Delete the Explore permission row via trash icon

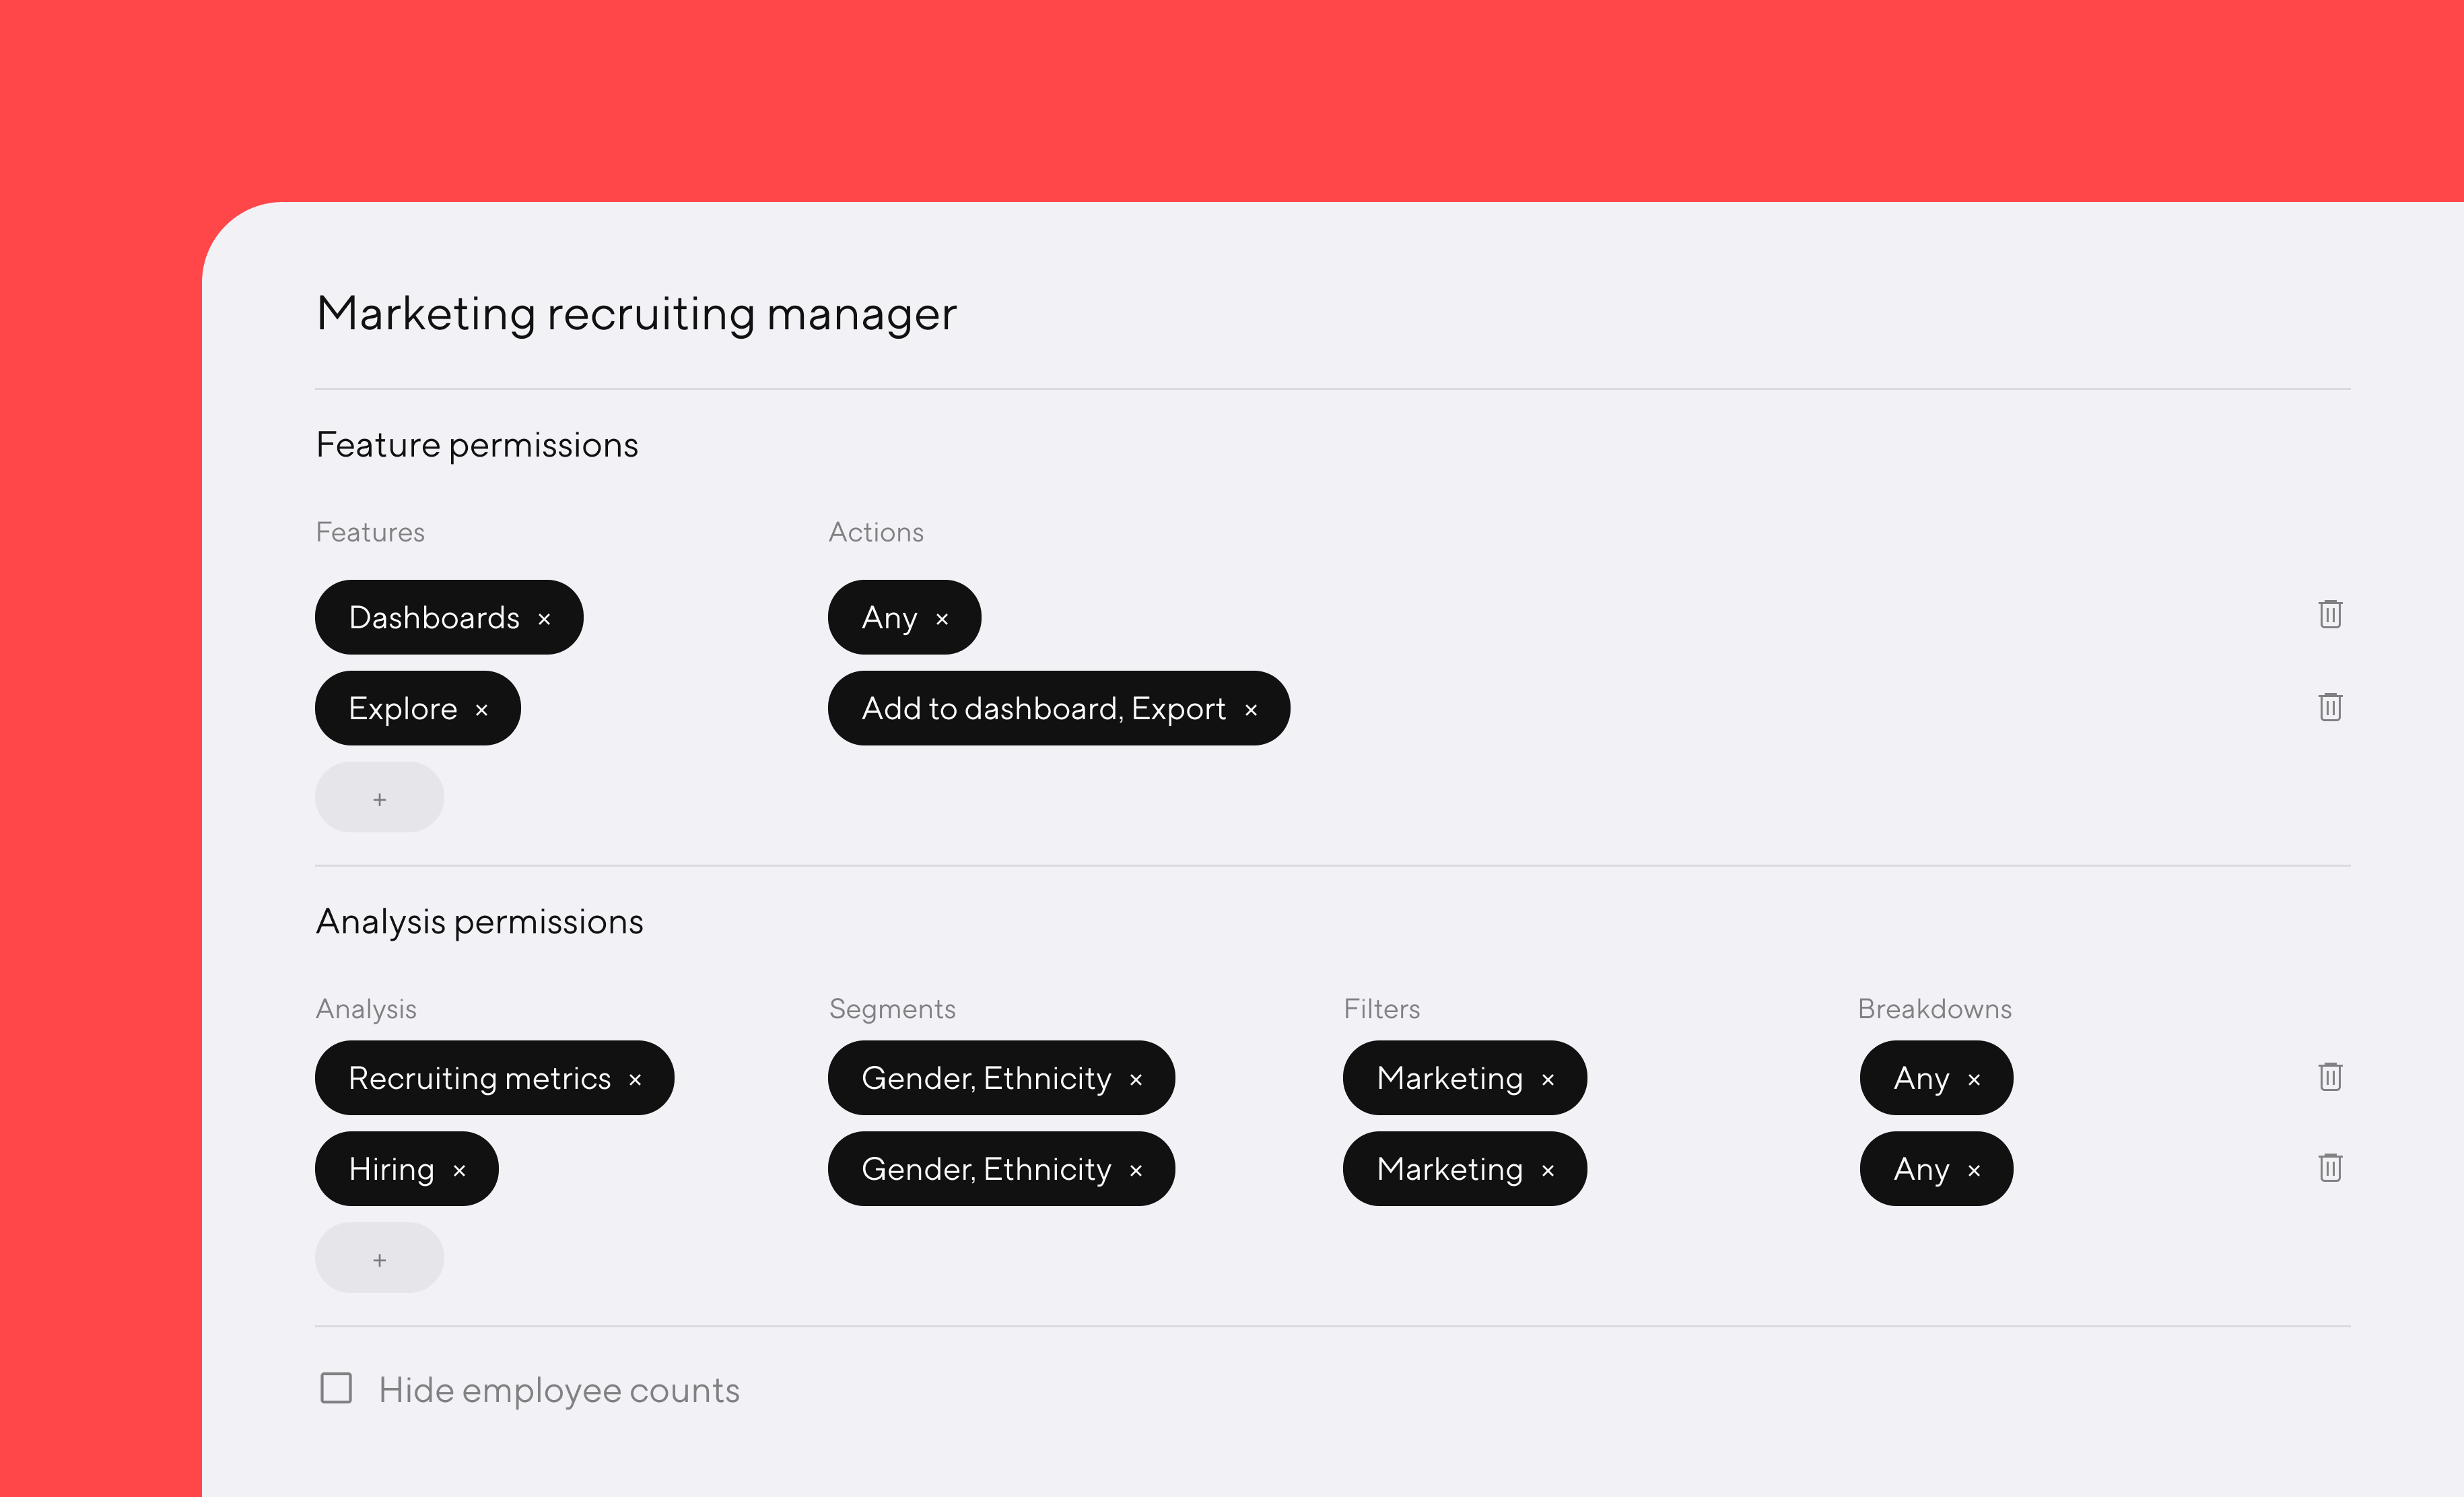2330,707
